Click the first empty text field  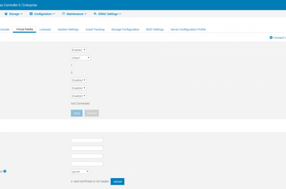pyautogui.click(x=87, y=140)
